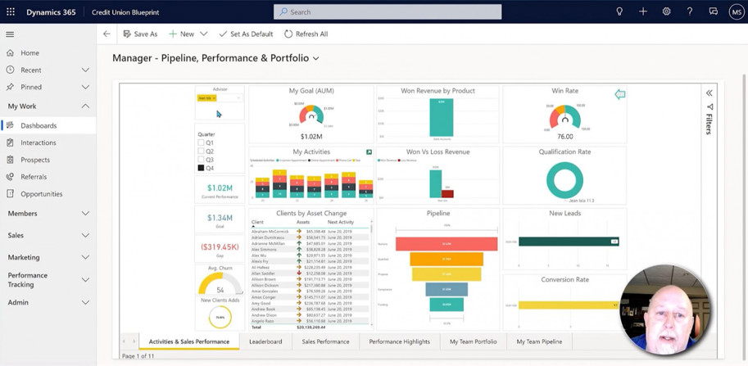This screenshot has width=748, height=366.
Task: Expand the Members section
Action: tap(85, 214)
